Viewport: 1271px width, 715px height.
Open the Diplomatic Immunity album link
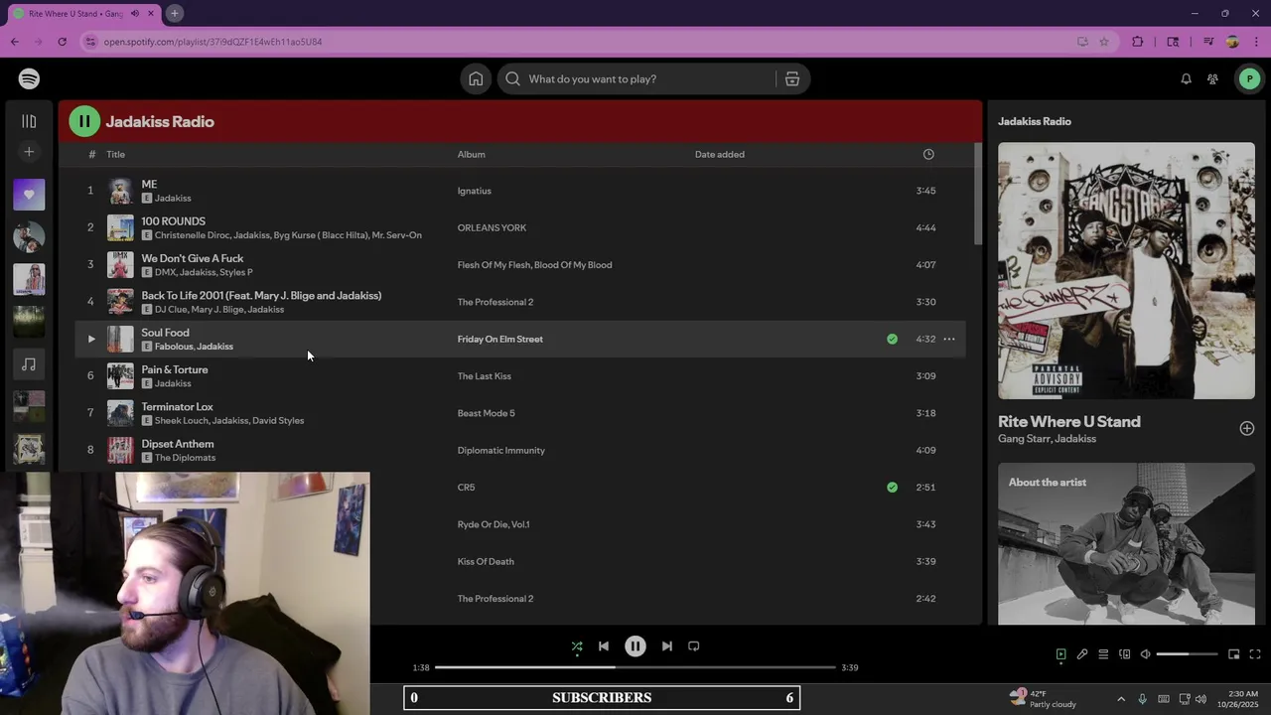point(500,450)
